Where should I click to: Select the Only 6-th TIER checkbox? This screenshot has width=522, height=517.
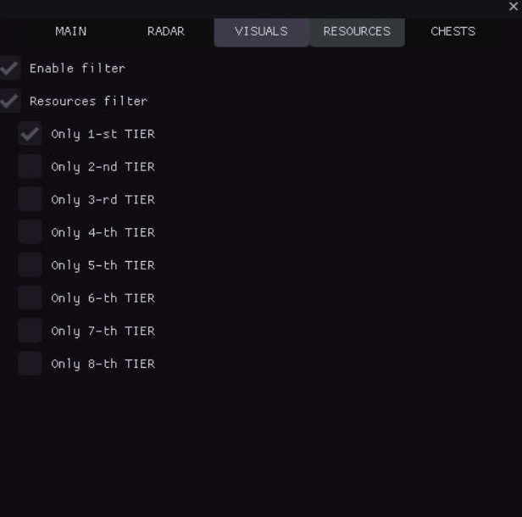coord(30,297)
